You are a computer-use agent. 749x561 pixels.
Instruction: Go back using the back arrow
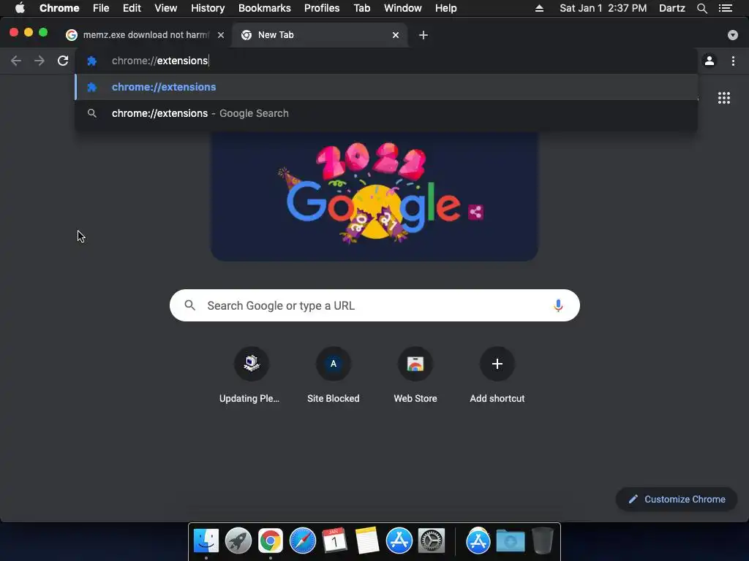tap(16, 61)
